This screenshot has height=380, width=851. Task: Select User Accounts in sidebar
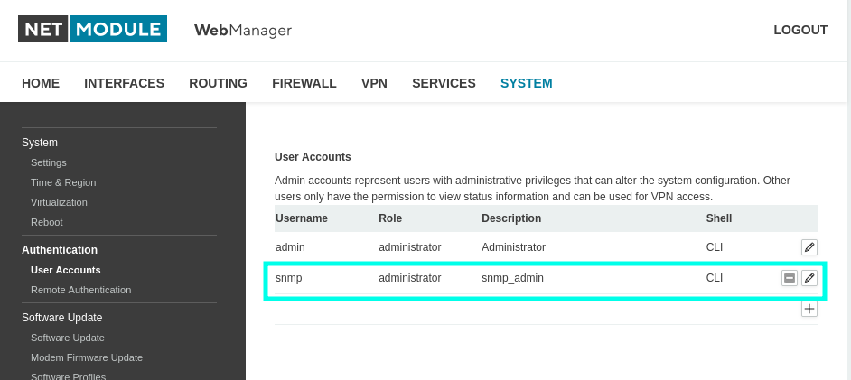(66, 270)
